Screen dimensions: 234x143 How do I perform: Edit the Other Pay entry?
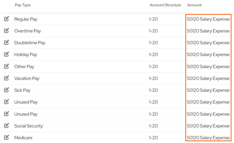[7, 66]
